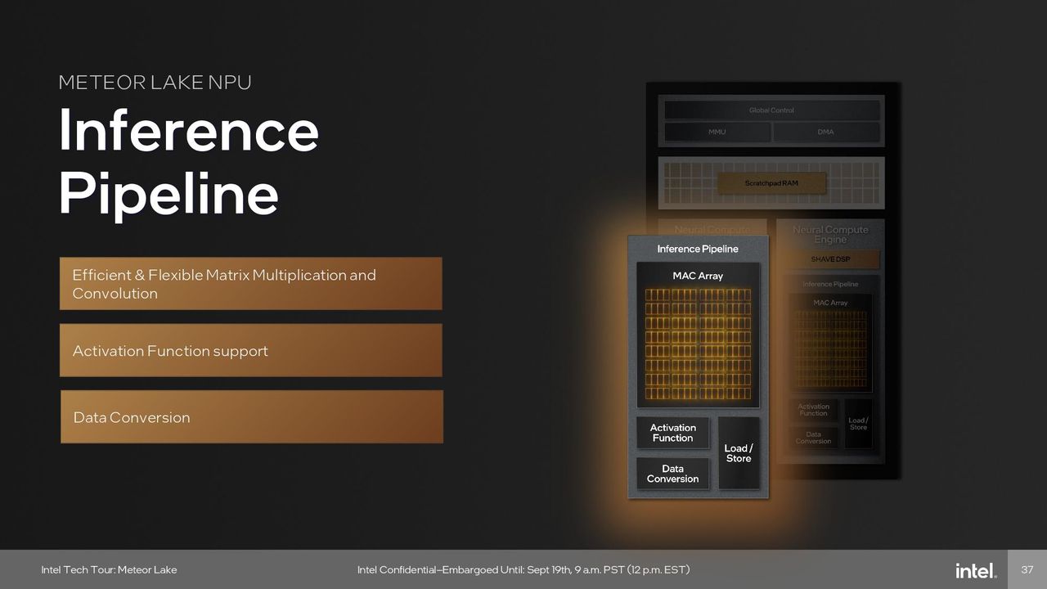Click the Intel logo in footer
Image resolution: width=1047 pixels, height=589 pixels.
coord(976,570)
